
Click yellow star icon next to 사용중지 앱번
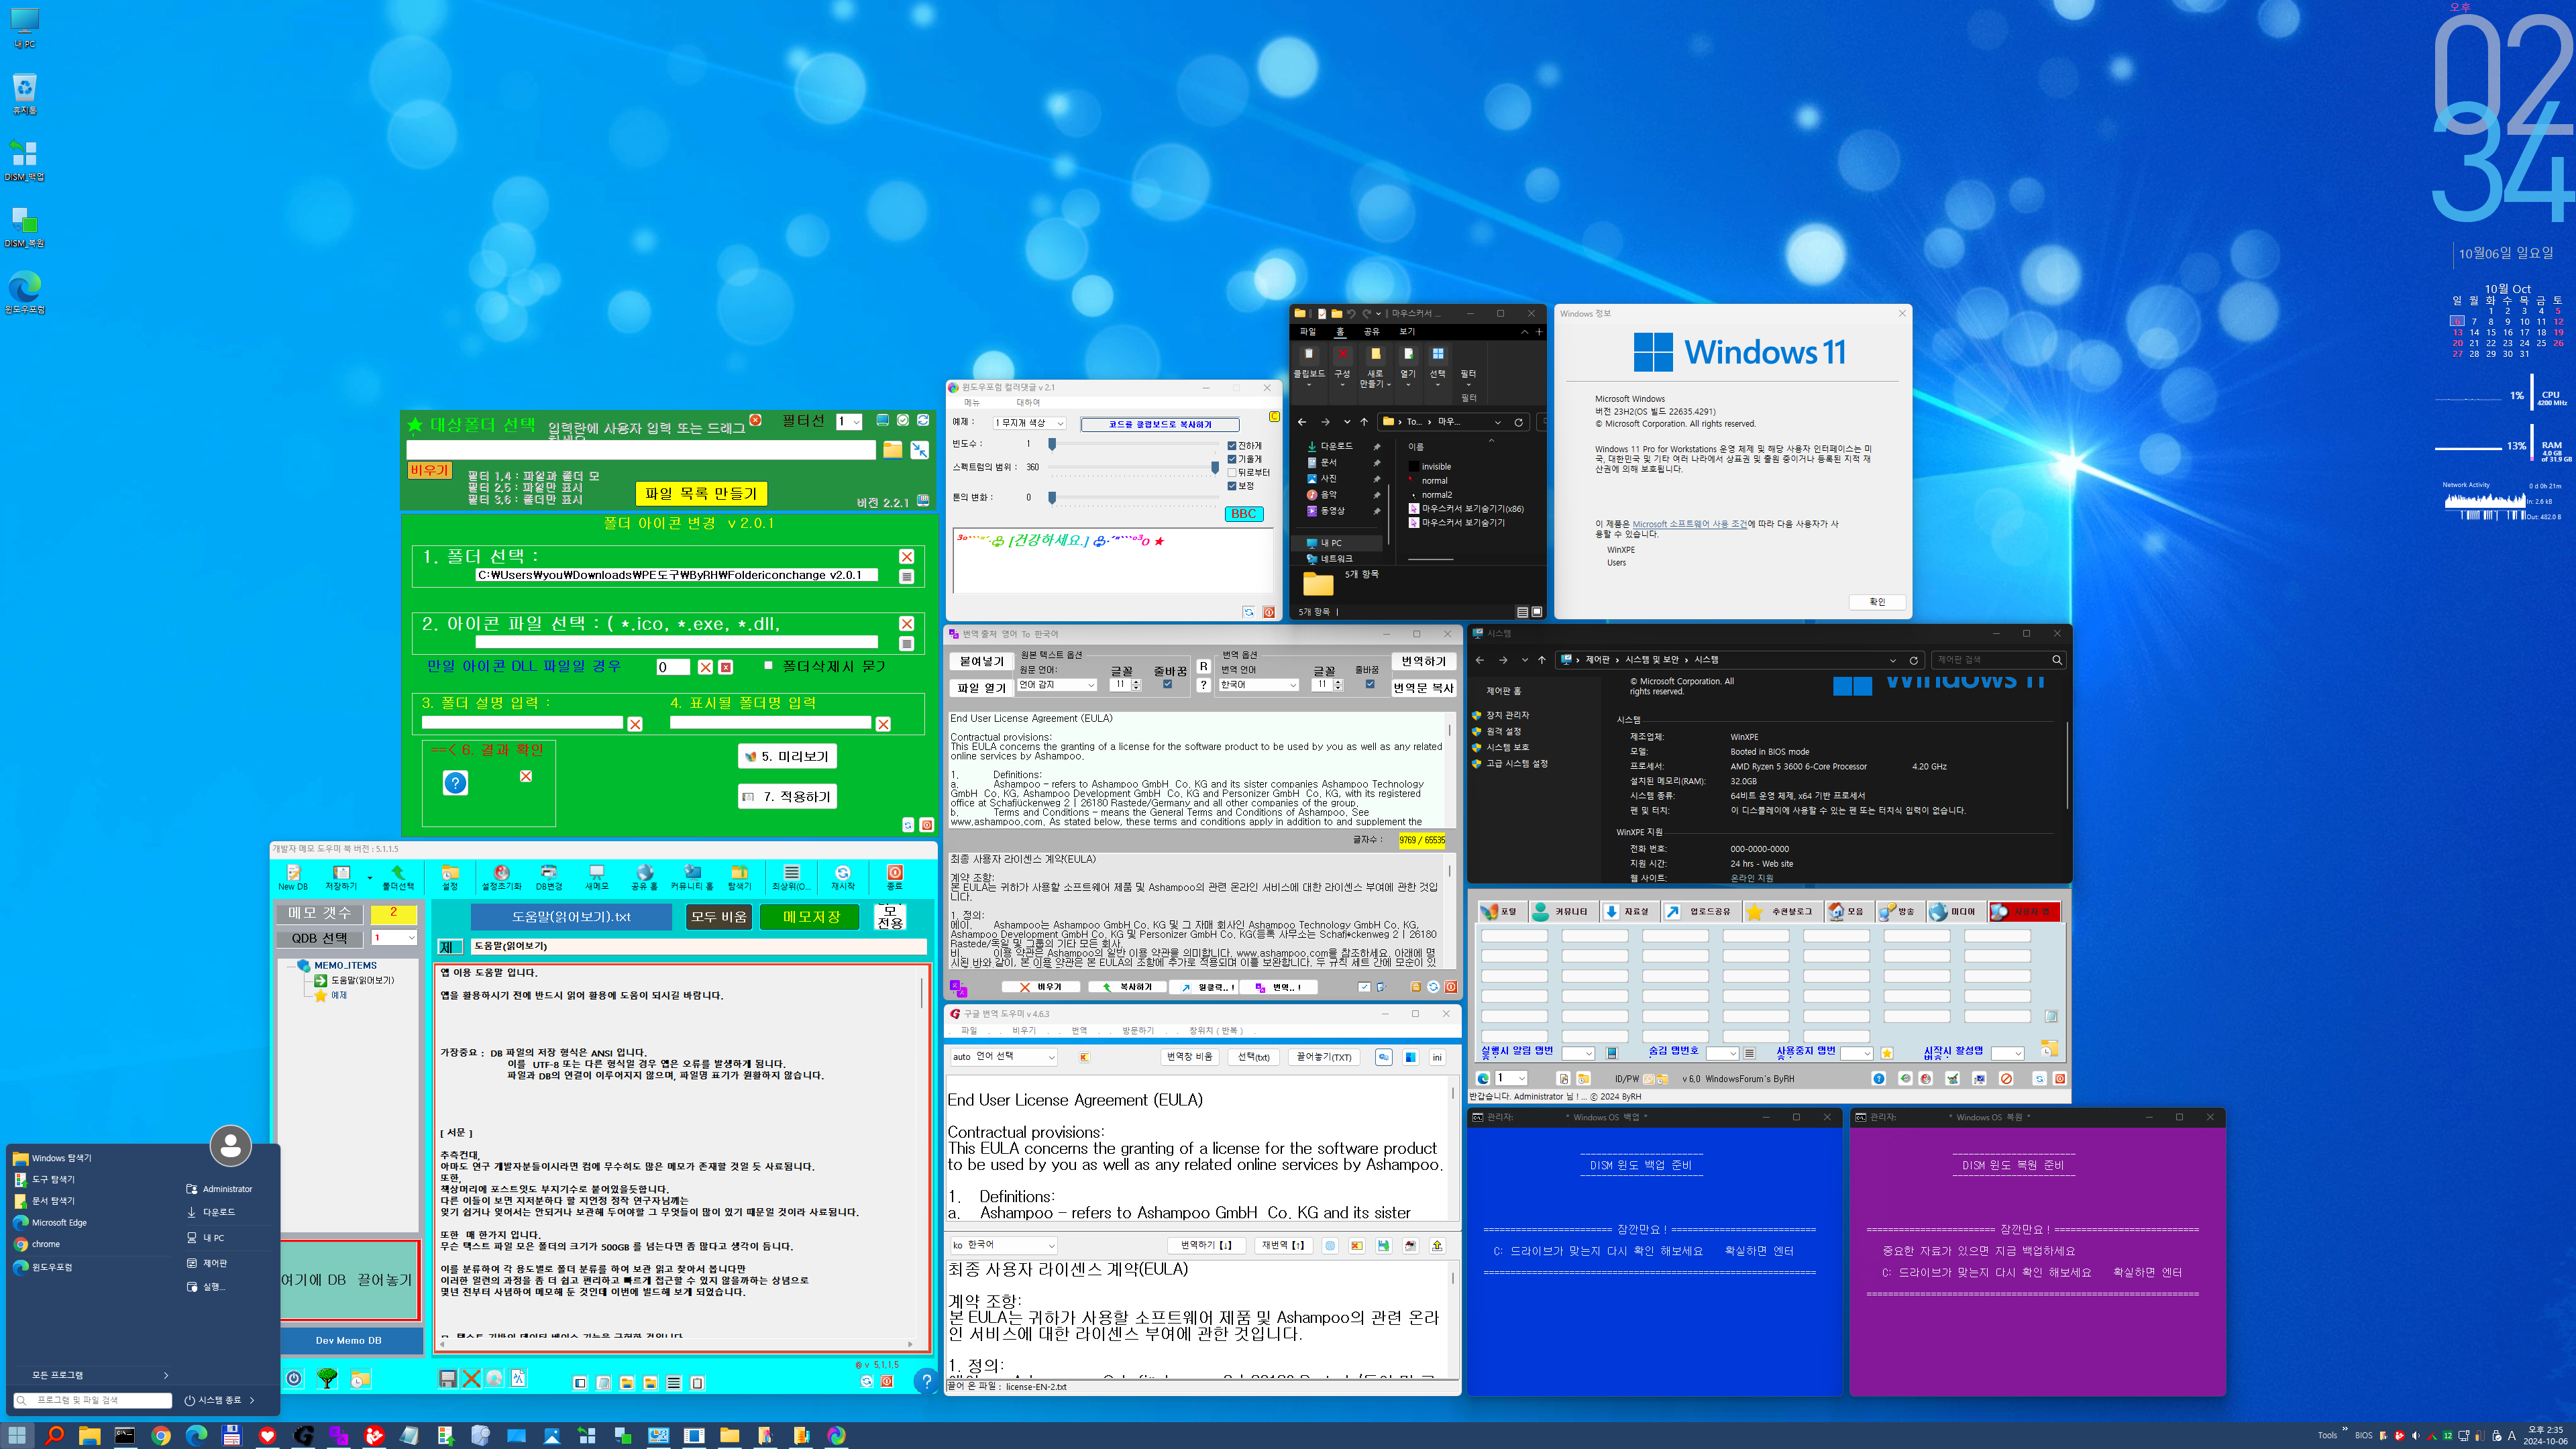point(1887,1054)
